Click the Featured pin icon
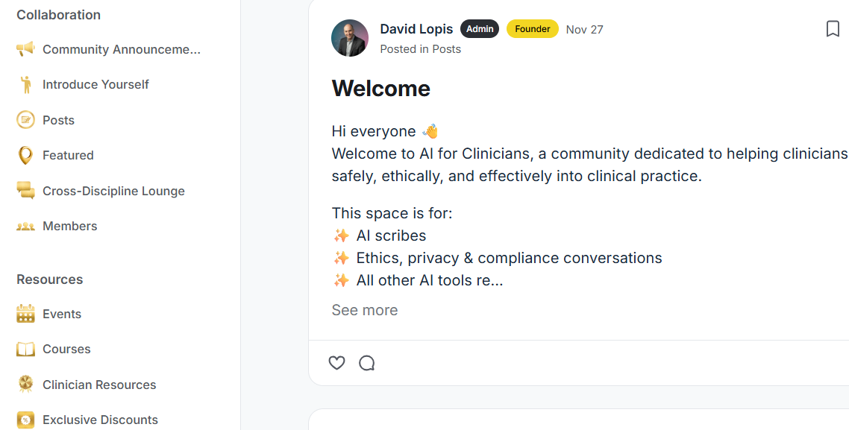The height and width of the screenshot is (430, 849). click(x=25, y=155)
